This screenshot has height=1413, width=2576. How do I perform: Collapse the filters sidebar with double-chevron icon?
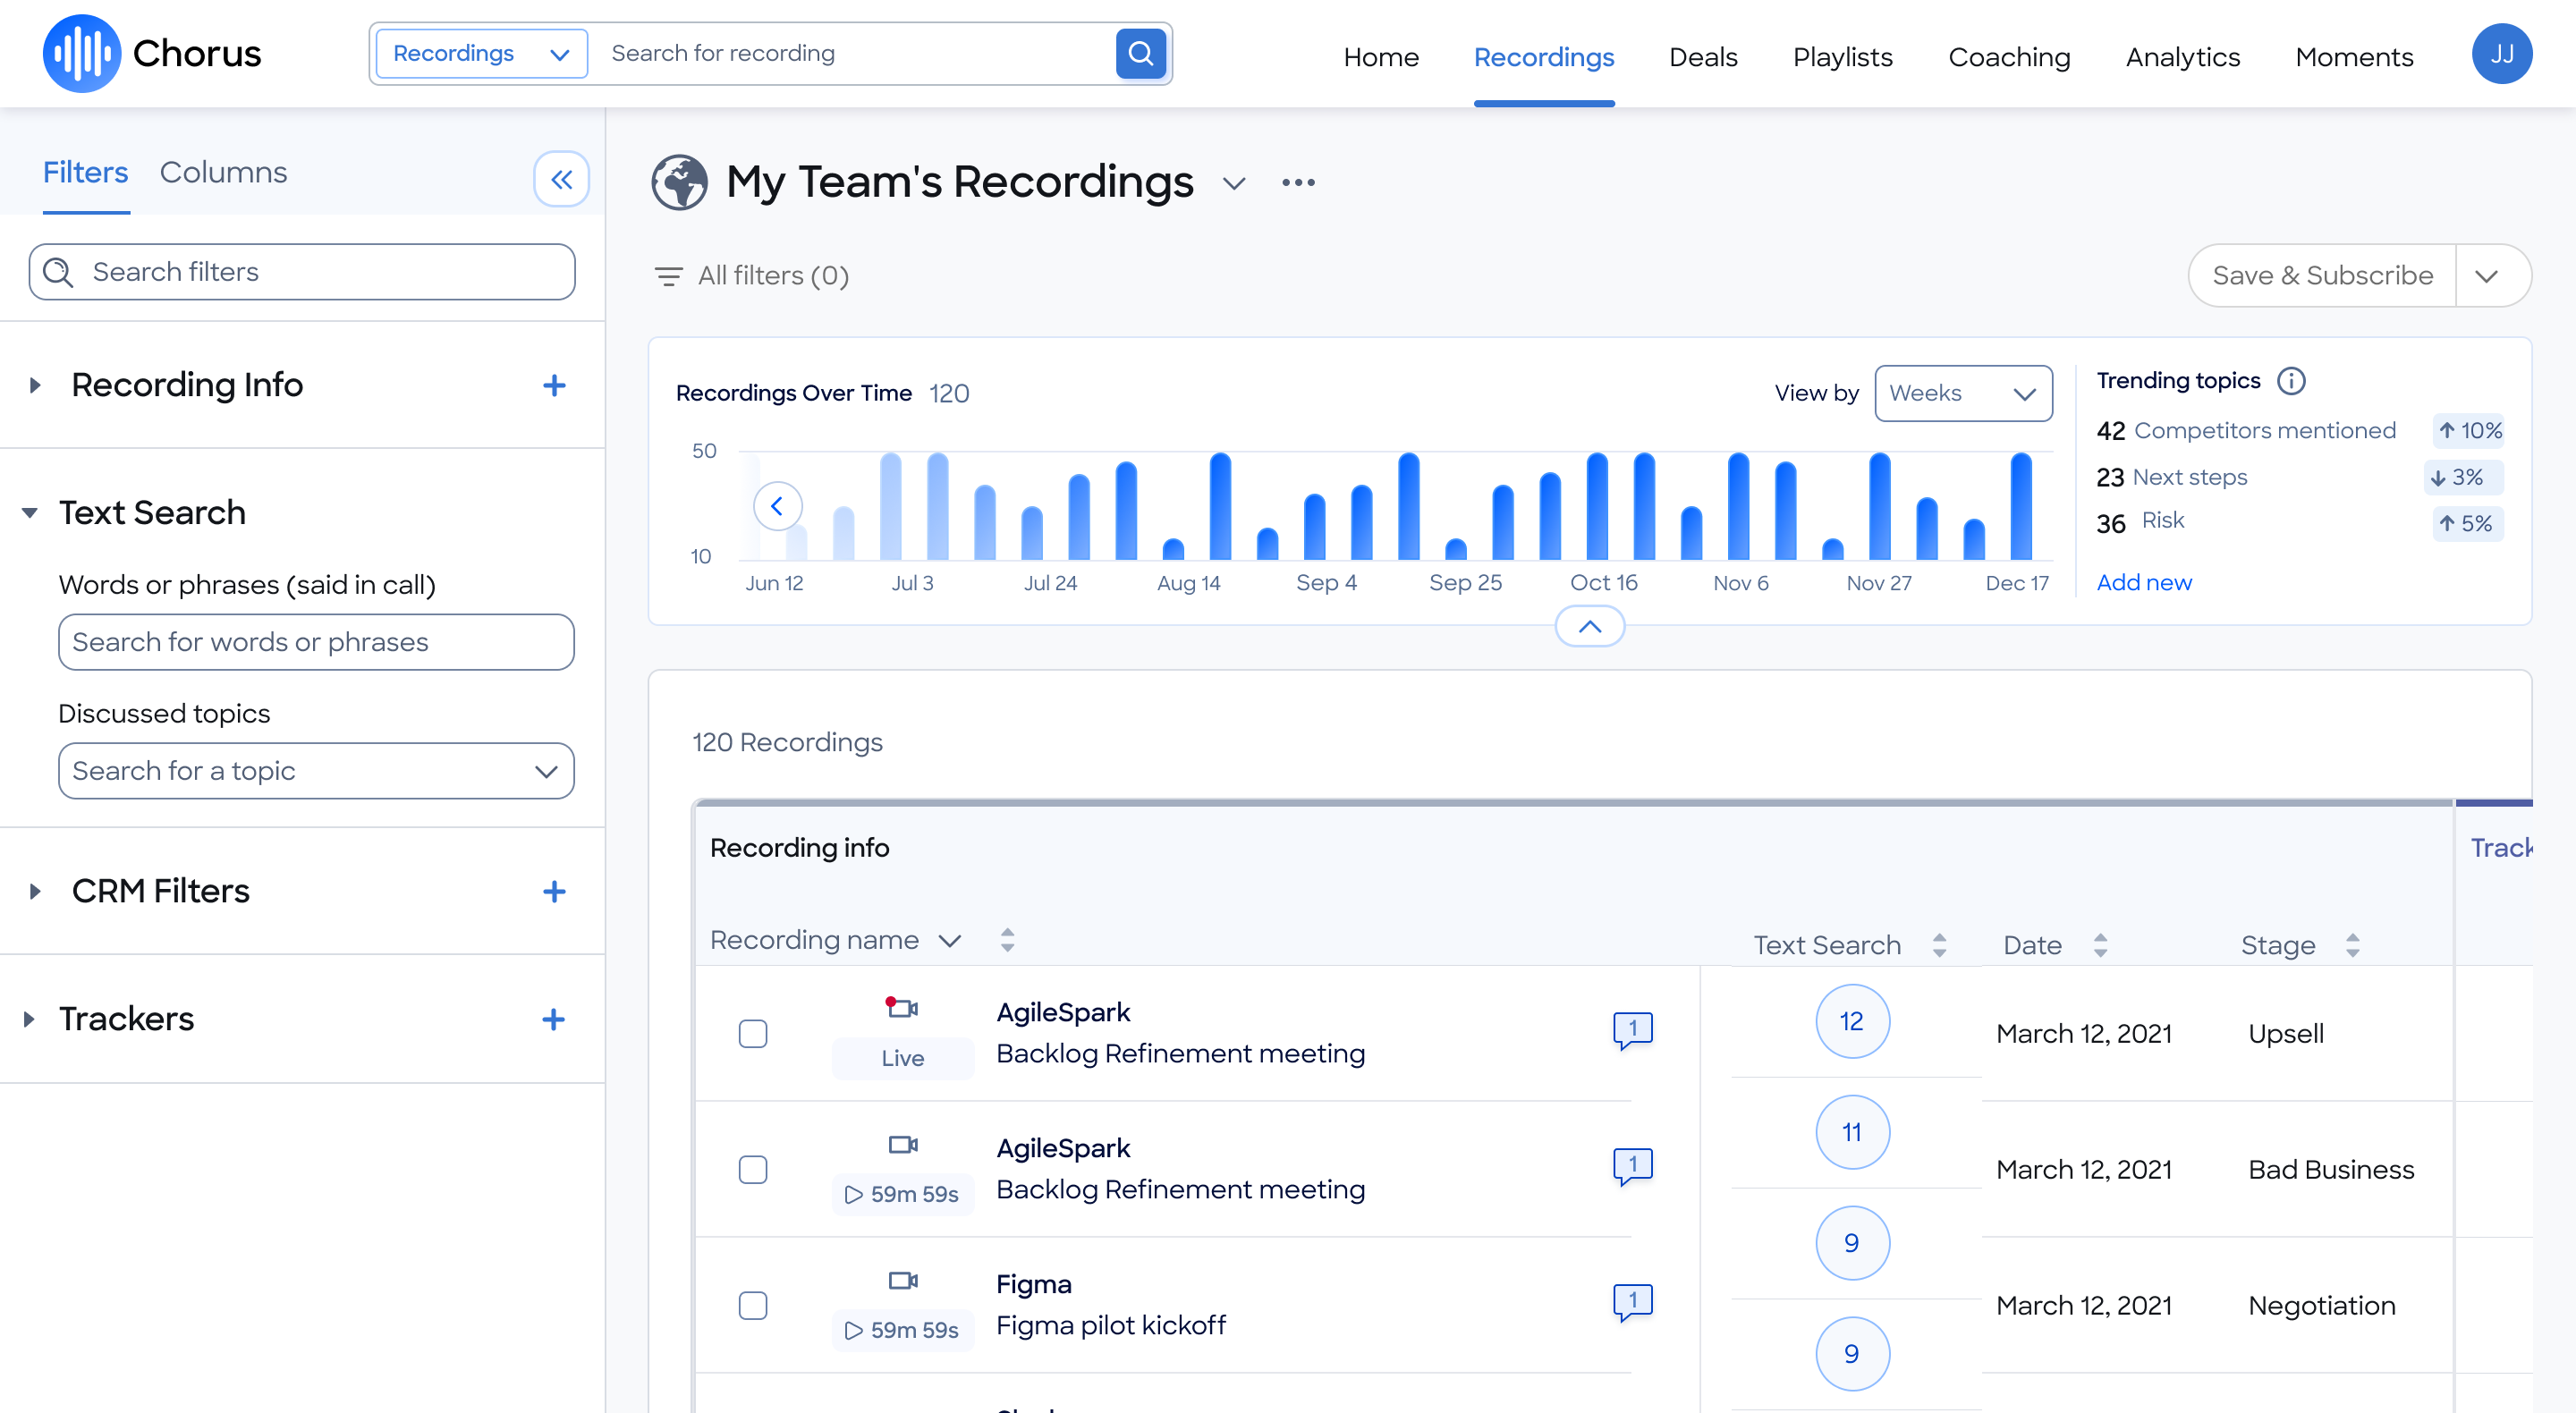tap(561, 179)
